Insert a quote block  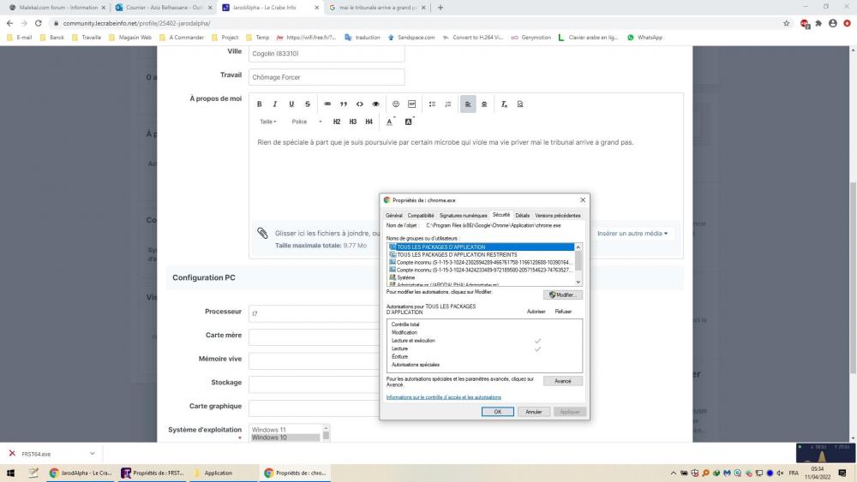344,104
